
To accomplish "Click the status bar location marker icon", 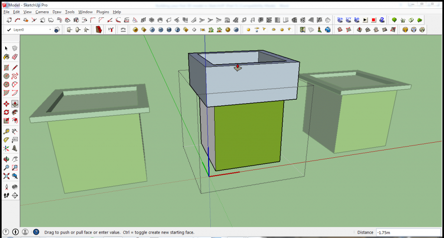I will click(x=6, y=232).
